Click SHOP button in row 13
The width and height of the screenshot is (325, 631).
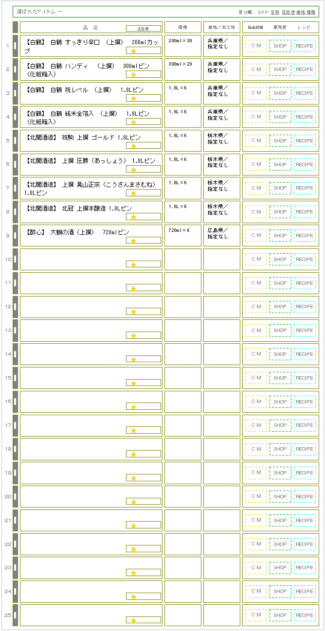click(280, 331)
